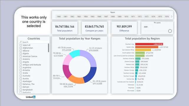Select the dark blue 01-10 th years segment
Viewport: 189px width, 106px height.
91,74
